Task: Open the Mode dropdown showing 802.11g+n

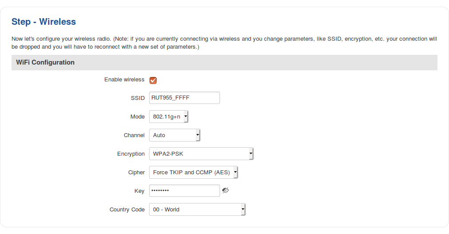Action: click(x=169, y=117)
